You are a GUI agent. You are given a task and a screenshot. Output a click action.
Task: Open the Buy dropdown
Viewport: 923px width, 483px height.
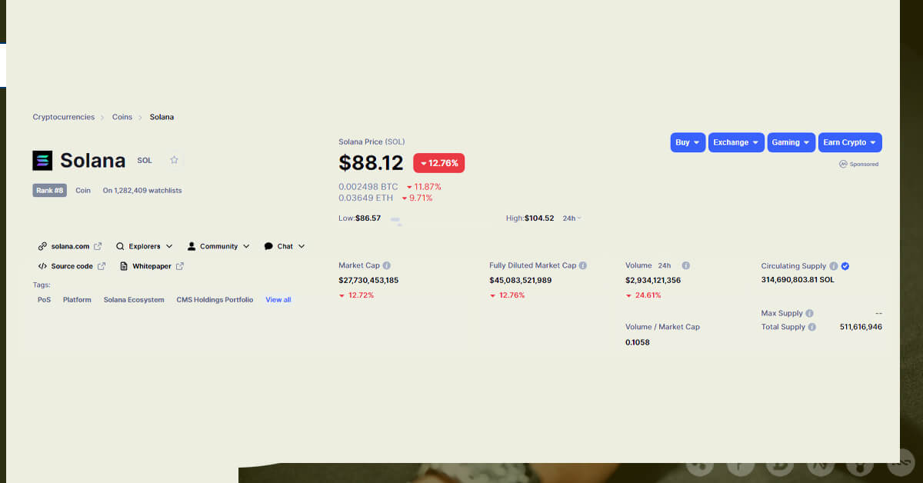[x=688, y=142]
